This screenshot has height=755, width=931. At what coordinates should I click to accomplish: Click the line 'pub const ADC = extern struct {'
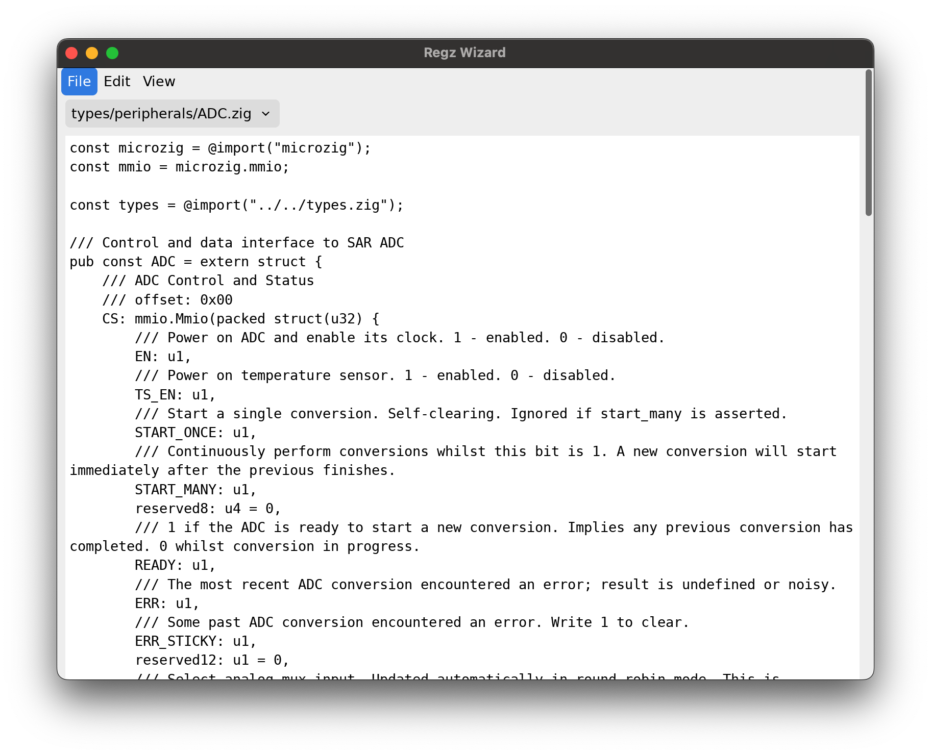(x=196, y=262)
